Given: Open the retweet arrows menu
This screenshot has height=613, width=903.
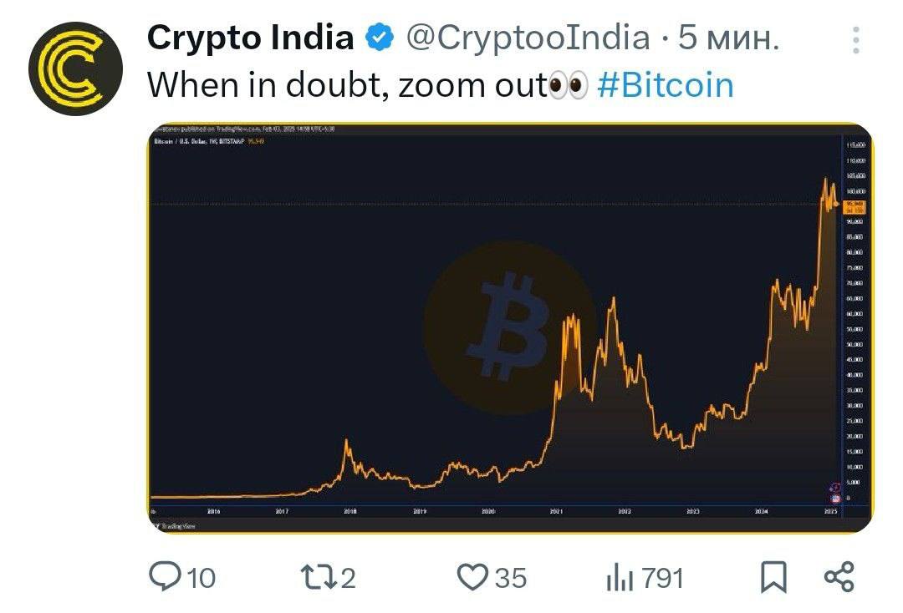Looking at the screenshot, I should click(319, 577).
